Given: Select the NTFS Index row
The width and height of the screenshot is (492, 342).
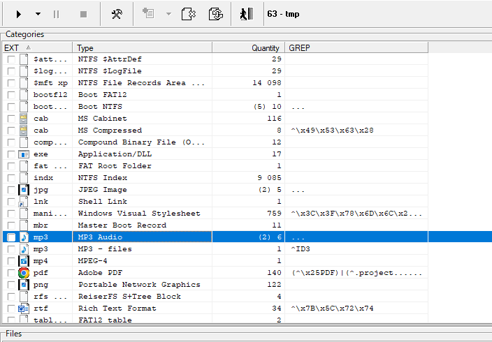Looking at the screenshot, I should tap(141, 178).
